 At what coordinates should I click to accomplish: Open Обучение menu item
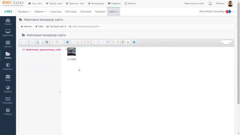coord(85,12)
